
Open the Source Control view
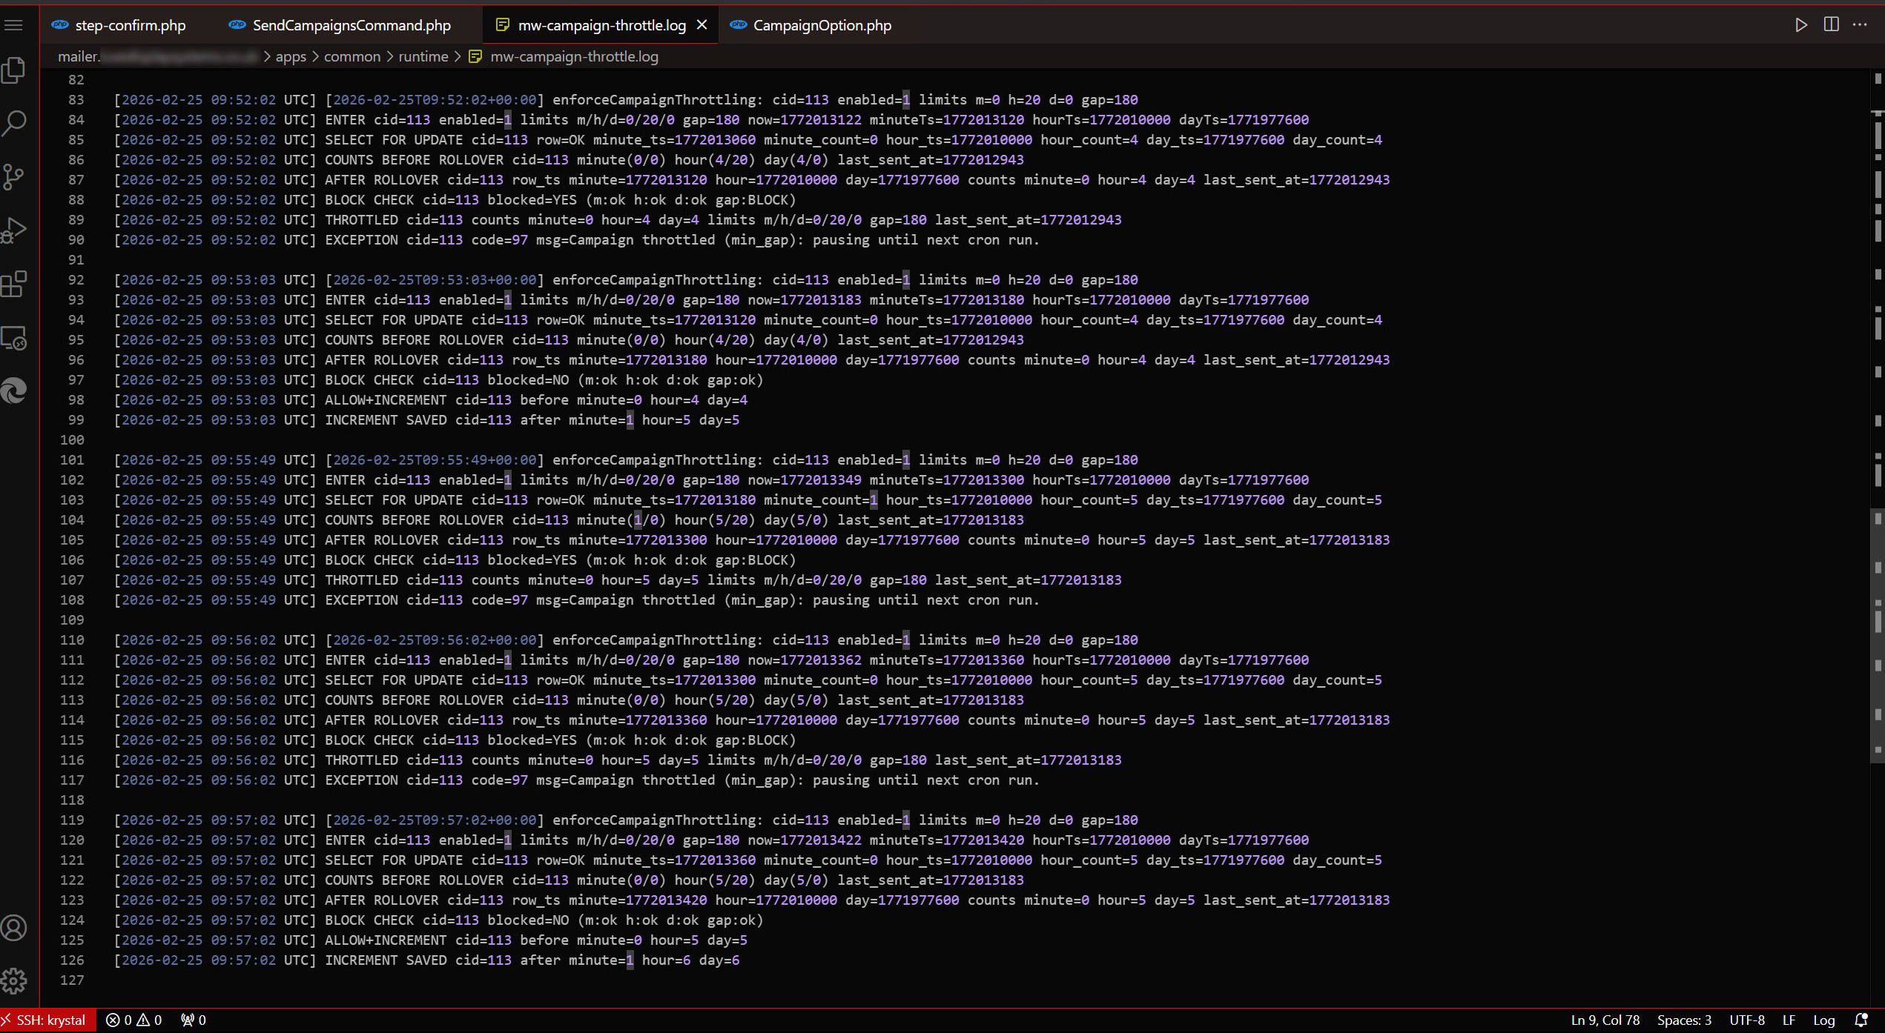click(x=14, y=176)
